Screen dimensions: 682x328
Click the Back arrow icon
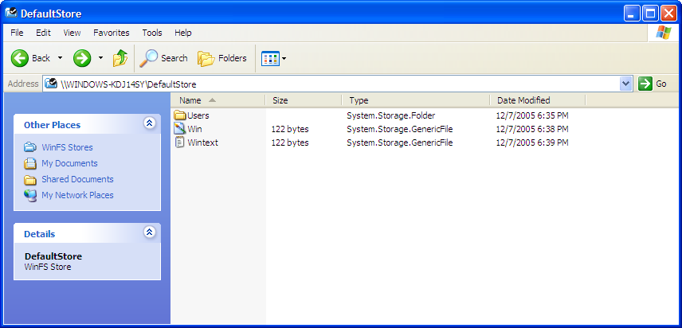pyautogui.click(x=20, y=58)
